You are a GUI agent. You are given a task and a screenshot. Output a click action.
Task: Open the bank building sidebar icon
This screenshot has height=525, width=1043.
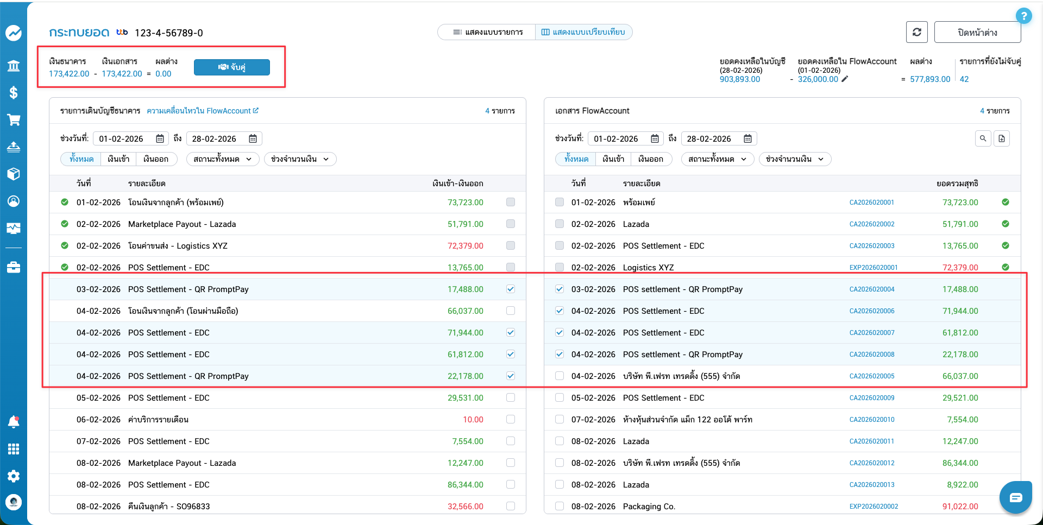coord(14,66)
